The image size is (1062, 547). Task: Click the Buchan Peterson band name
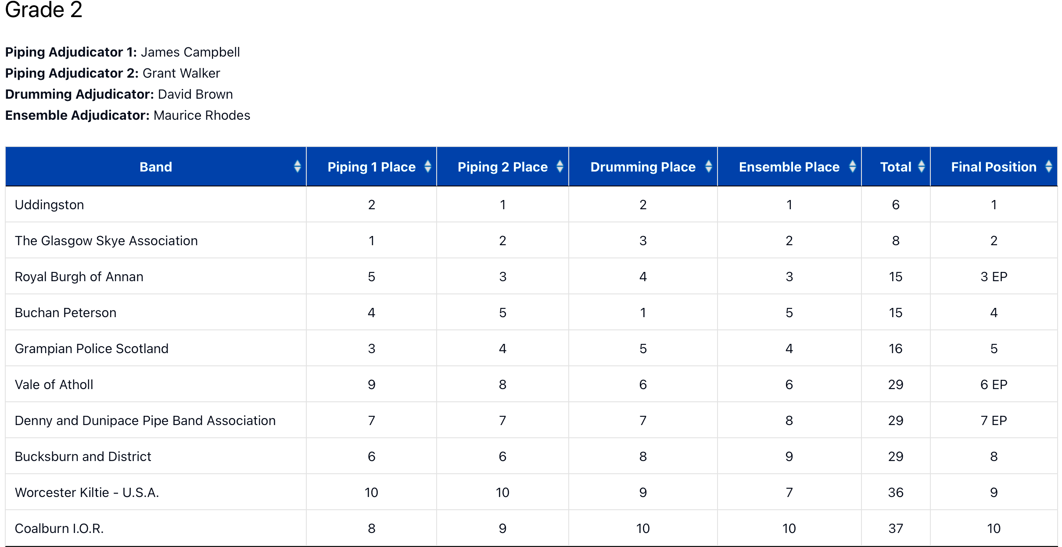65,313
